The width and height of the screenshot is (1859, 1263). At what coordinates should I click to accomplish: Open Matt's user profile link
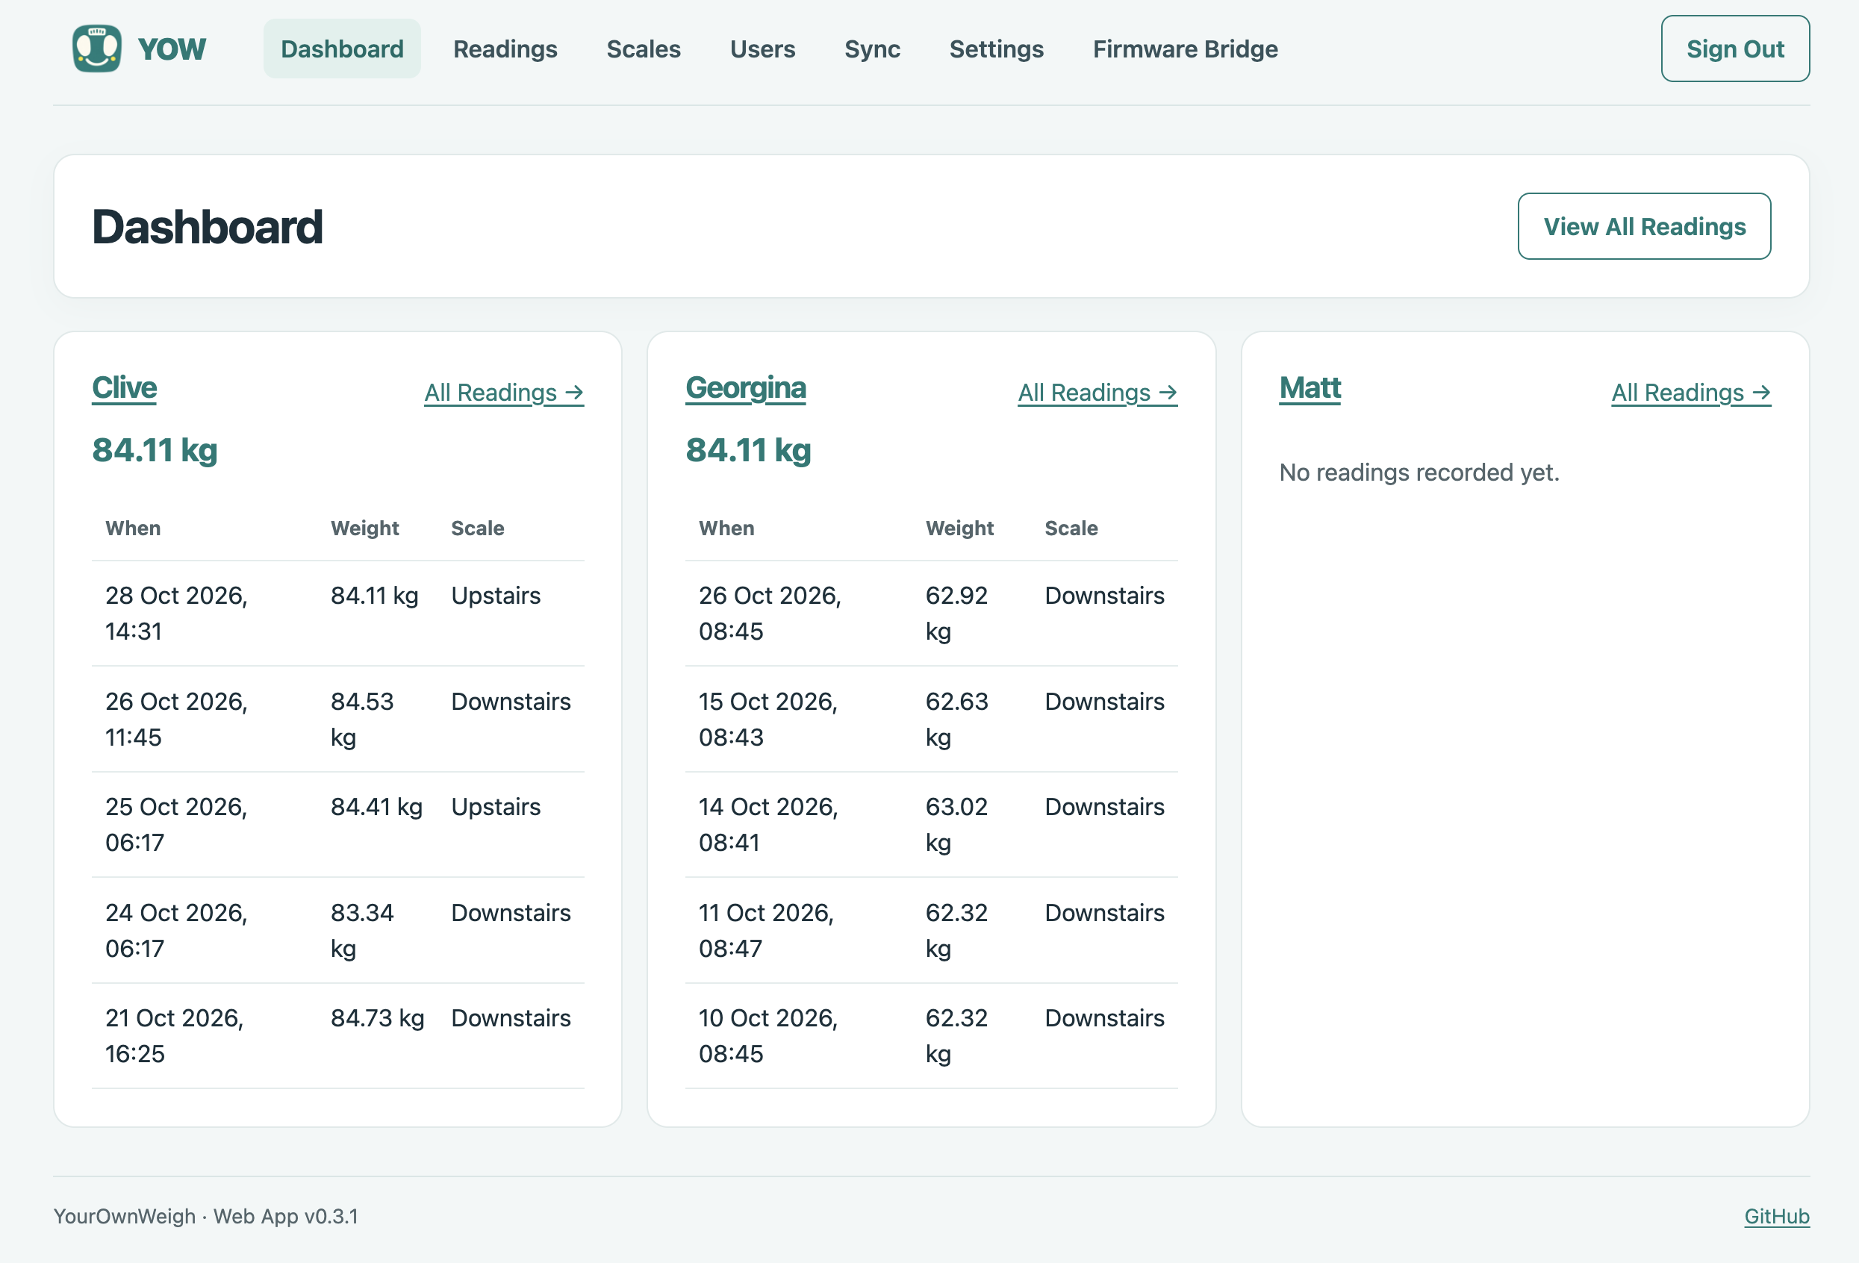1310,388
